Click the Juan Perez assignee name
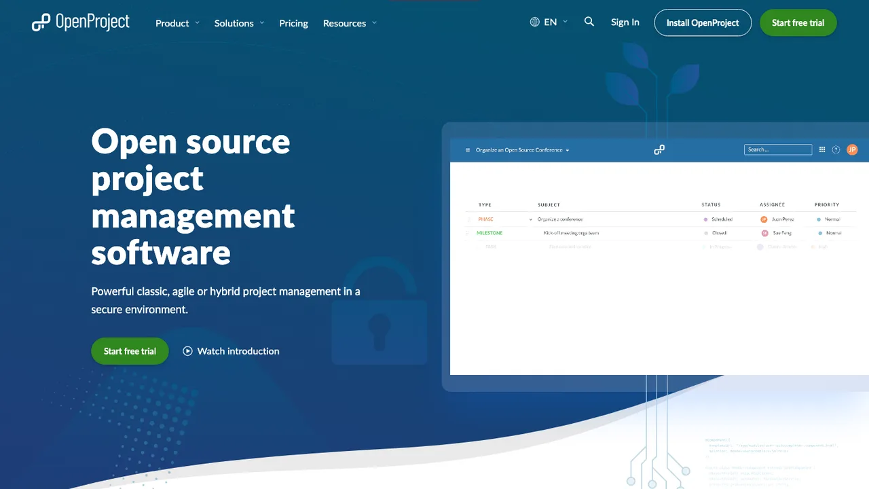This screenshot has height=489, width=869. tap(783, 219)
